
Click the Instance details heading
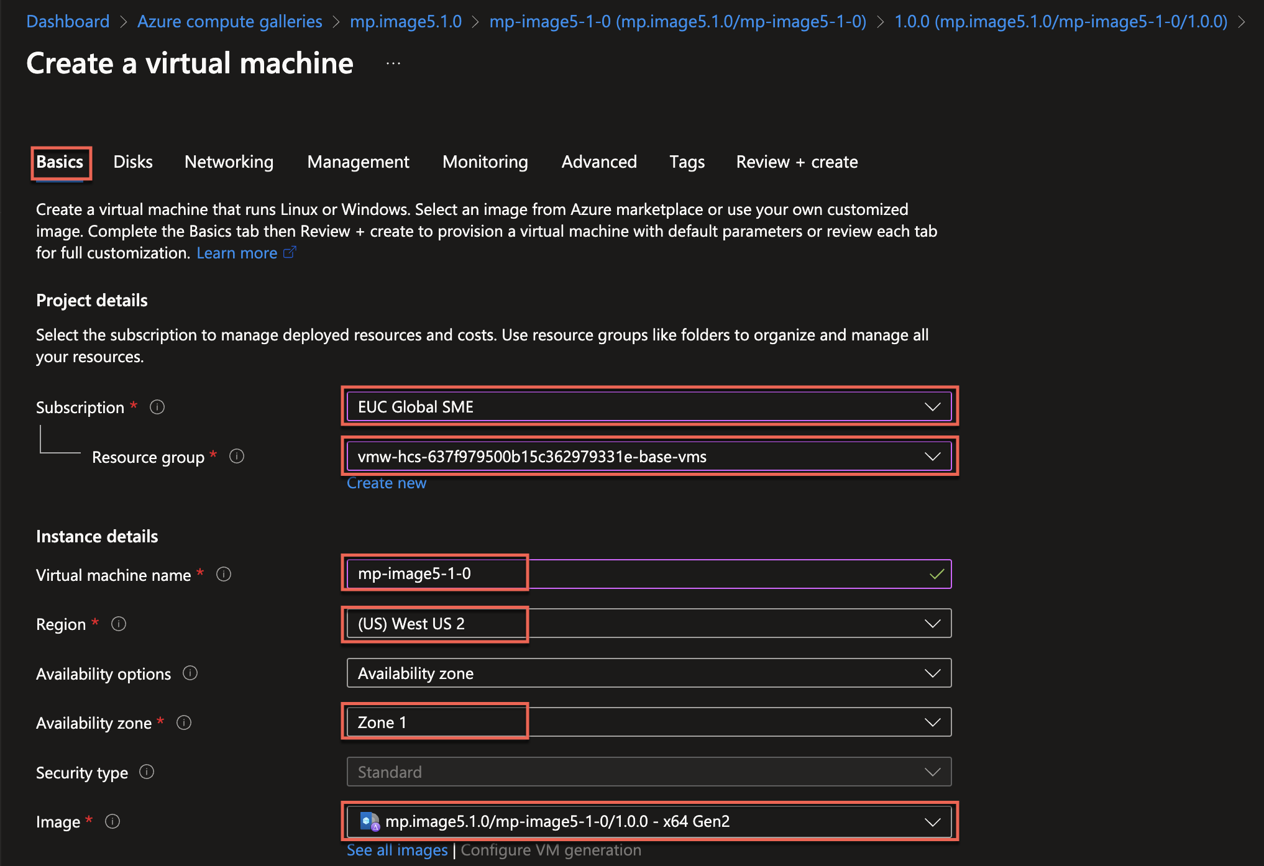pyautogui.click(x=97, y=536)
